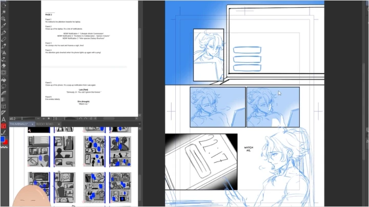
Task: Select the Pen tool
Action: point(4,32)
